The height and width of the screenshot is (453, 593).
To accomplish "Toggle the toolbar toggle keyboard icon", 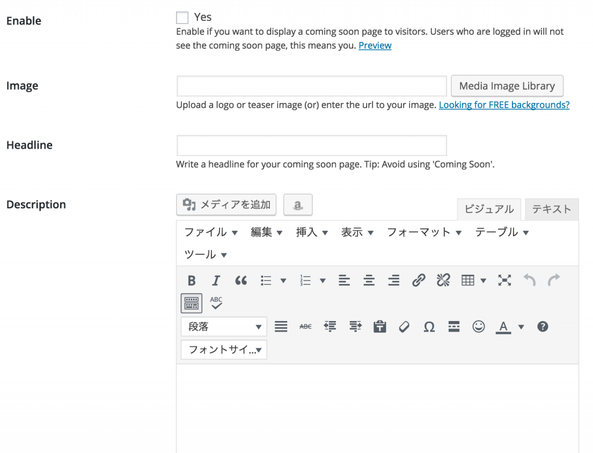I will click(x=192, y=303).
